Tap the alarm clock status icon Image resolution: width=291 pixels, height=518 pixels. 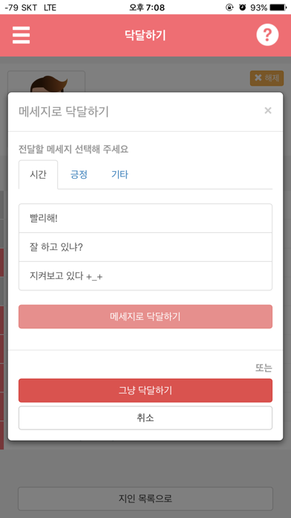(x=243, y=7)
